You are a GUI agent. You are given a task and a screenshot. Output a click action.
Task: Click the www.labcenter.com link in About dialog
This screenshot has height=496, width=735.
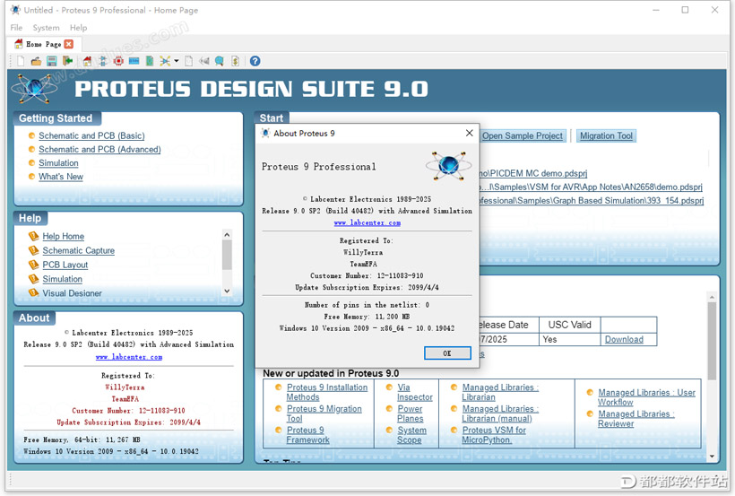(x=367, y=223)
